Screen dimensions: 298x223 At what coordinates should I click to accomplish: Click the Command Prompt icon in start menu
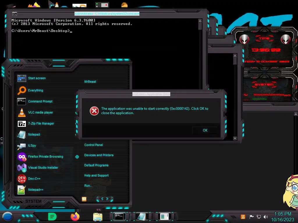pos(22,101)
